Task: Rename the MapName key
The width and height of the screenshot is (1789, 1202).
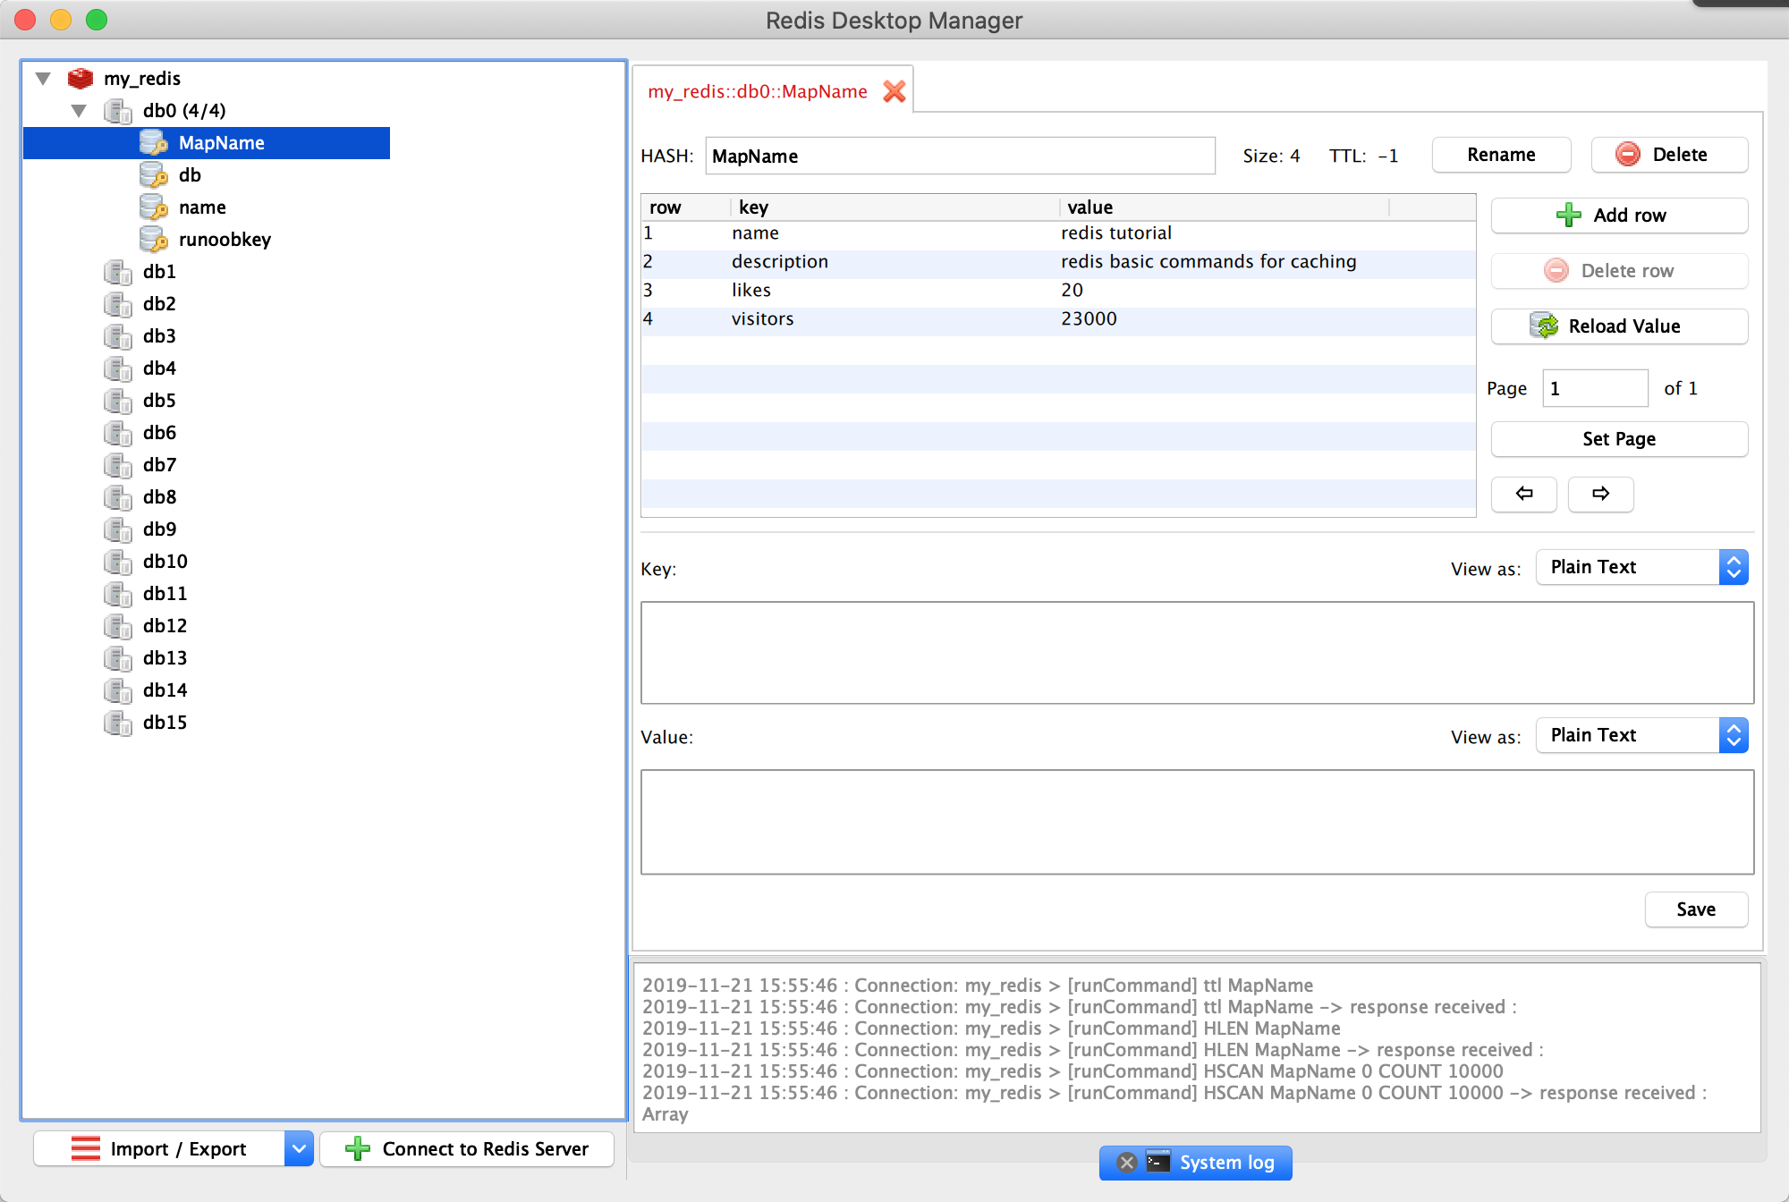Action: [1501, 155]
